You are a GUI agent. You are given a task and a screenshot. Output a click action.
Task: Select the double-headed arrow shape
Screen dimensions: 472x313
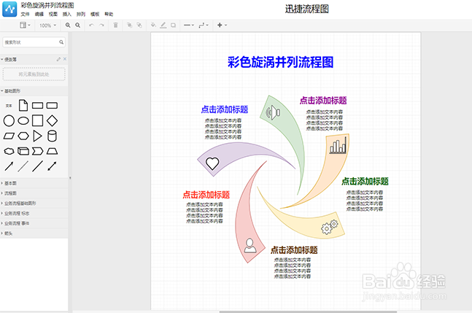(52, 166)
